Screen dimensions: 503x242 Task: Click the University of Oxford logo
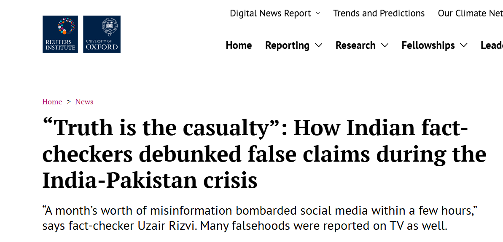point(102,34)
